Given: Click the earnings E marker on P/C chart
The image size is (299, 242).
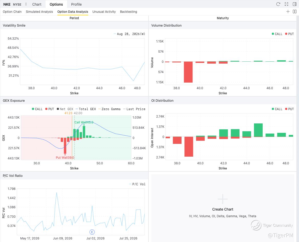Looking at the screenshot, I should point(92,232).
